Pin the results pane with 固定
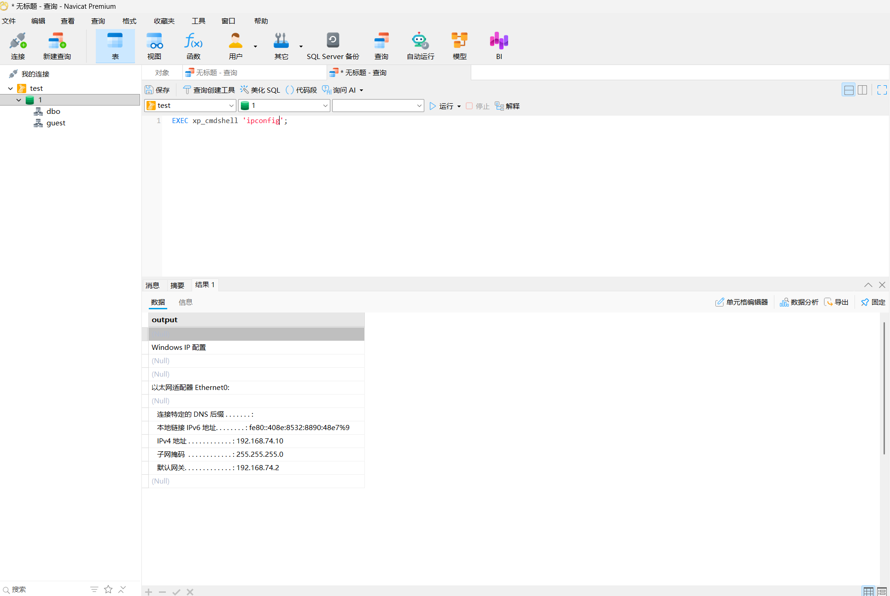The height and width of the screenshot is (596, 890). click(873, 302)
